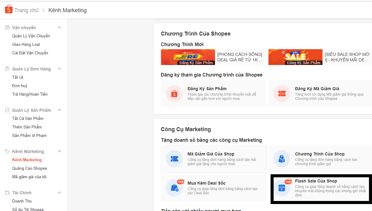This screenshot has height=211, width=372.
Task: Collapse the Vận chuyển sidebar section
Action: [x=60, y=28]
